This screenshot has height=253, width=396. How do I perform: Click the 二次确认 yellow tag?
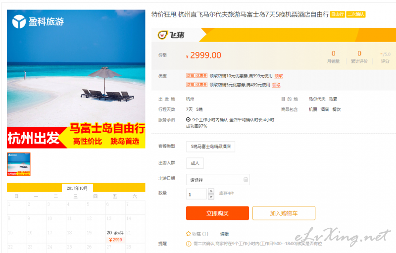[x=355, y=14]
